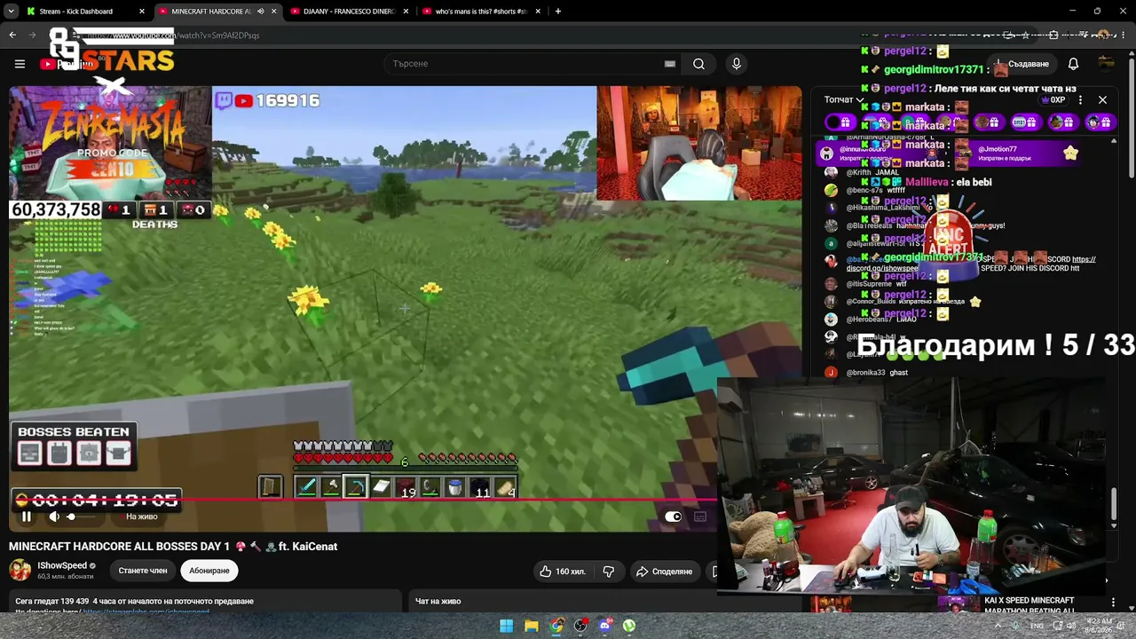Screen dimensions: 1136x639
Task: Mute audio on the MINECRAFT tab
Action: pyautogui.click(x=260, y=12)
